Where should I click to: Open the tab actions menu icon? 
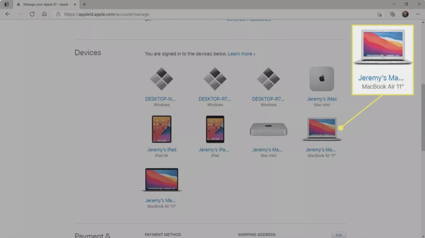click(6, 4)
